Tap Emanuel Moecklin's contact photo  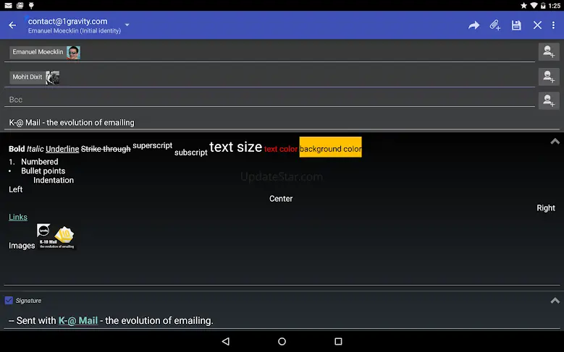coord(73,53)
